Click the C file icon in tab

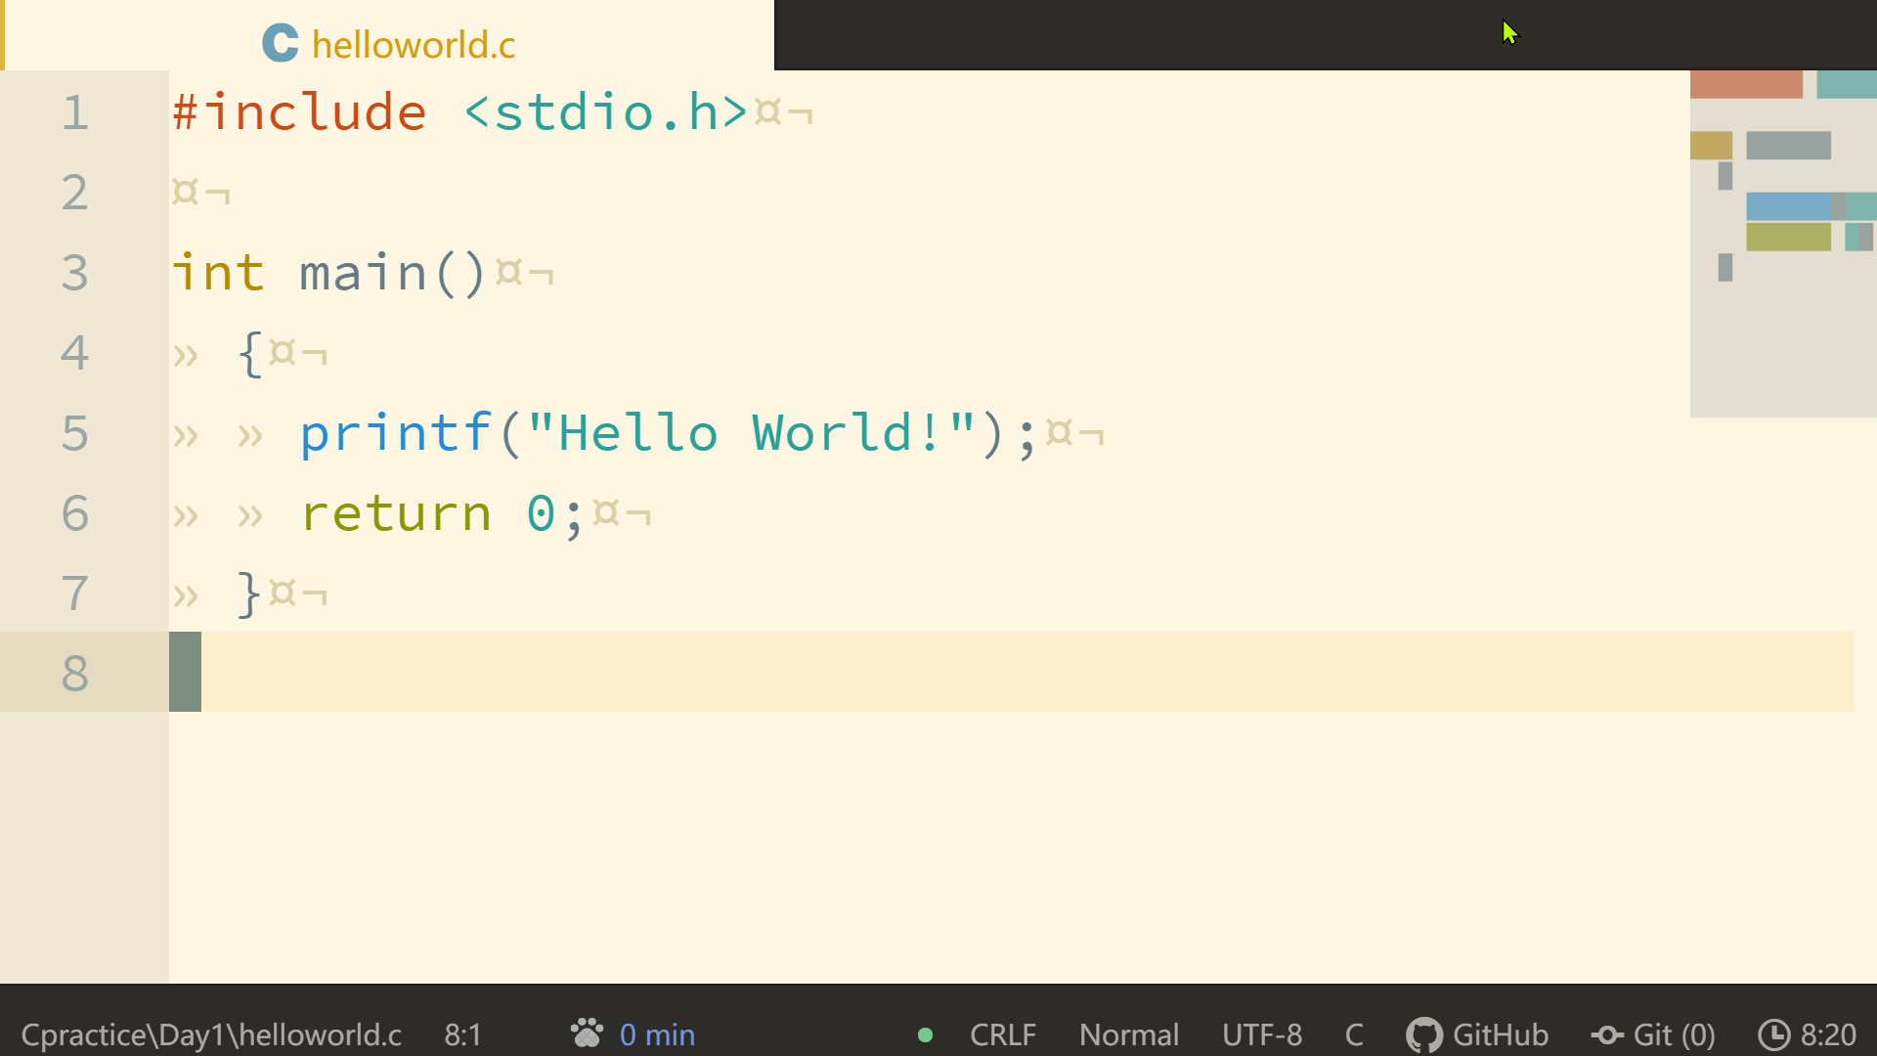[281, 43]
